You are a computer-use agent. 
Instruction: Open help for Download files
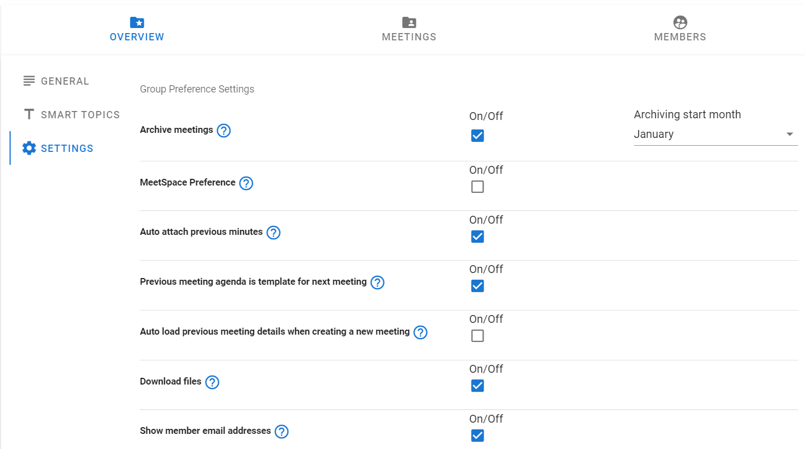[x=212, y=382]
